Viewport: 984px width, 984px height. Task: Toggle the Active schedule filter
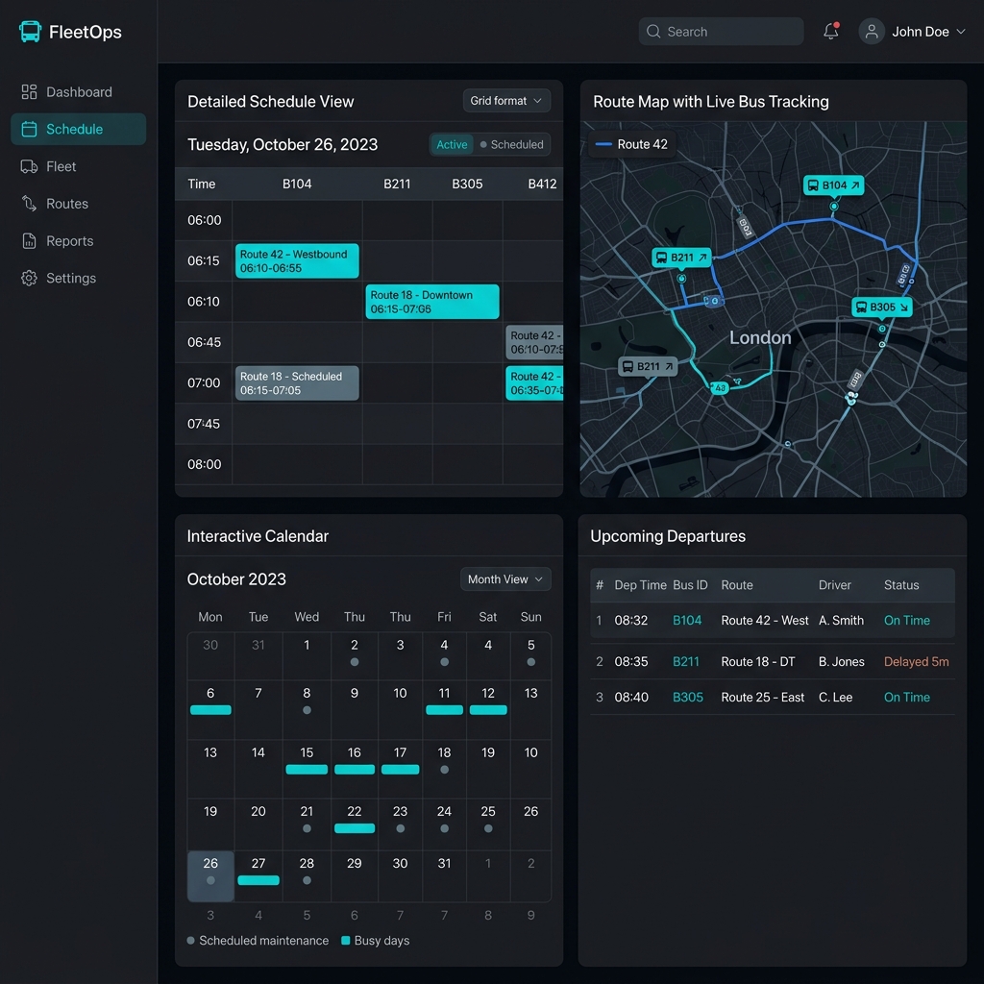(x=452, y=145)
